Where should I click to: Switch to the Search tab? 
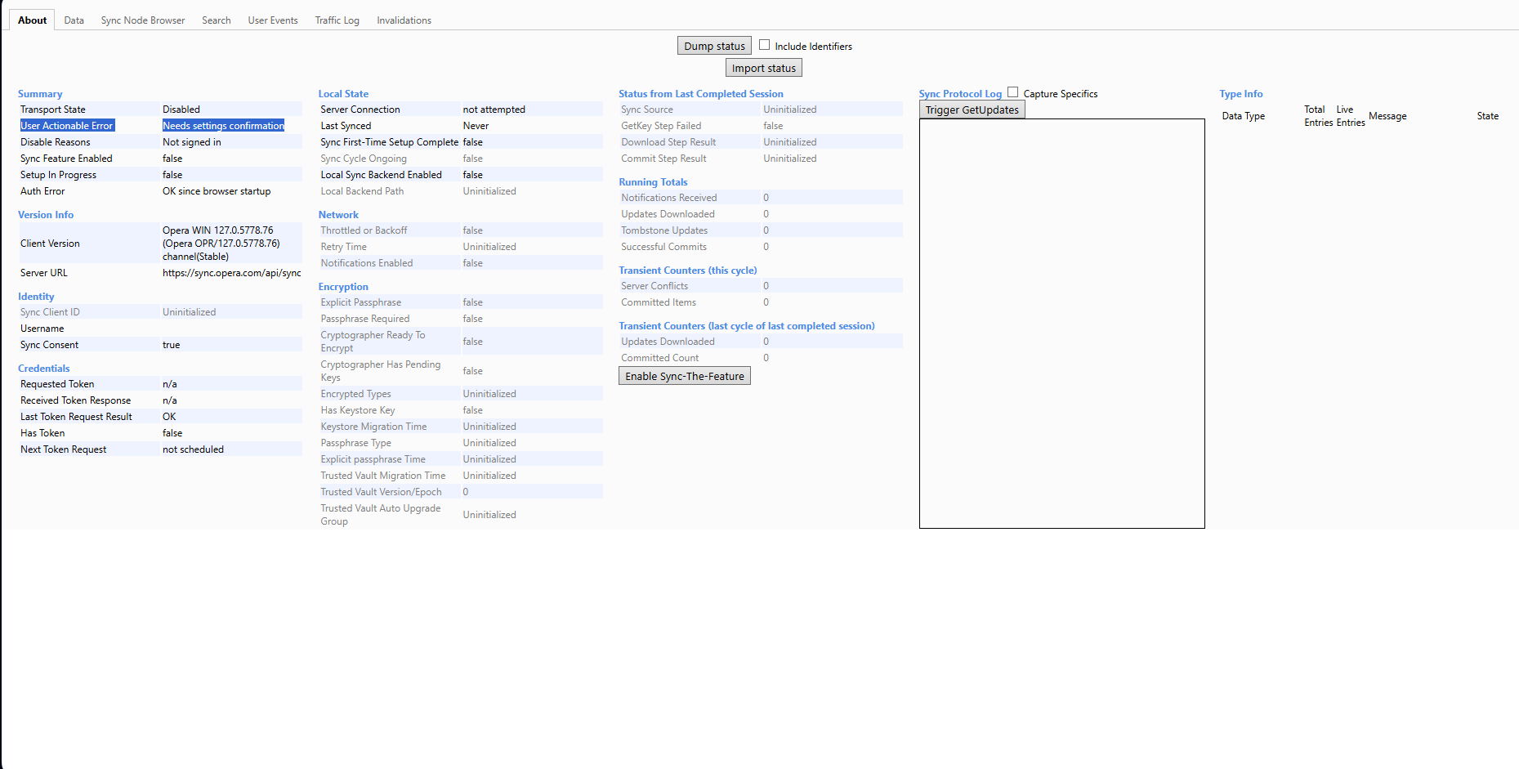pos(216,20)
